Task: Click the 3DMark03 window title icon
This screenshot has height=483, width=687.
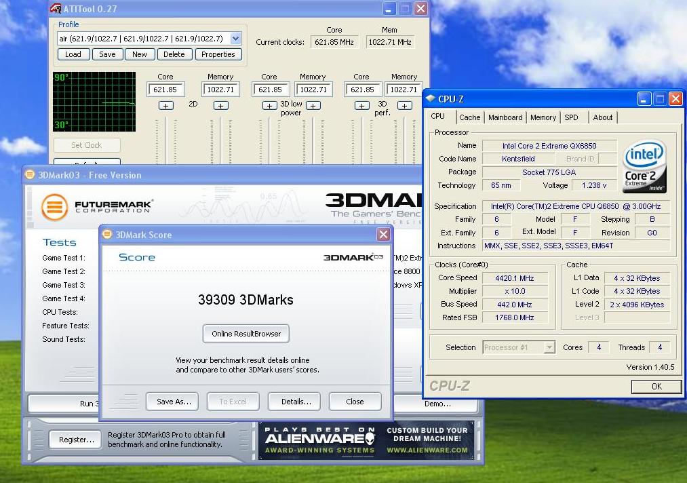Action: (x=30, y=174)
